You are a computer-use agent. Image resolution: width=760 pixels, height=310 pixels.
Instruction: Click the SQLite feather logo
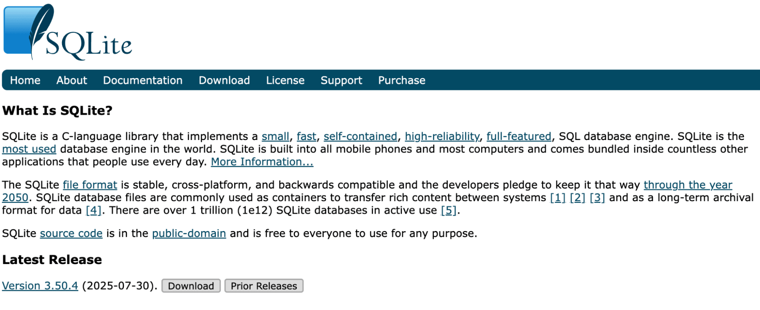[68, 32]
